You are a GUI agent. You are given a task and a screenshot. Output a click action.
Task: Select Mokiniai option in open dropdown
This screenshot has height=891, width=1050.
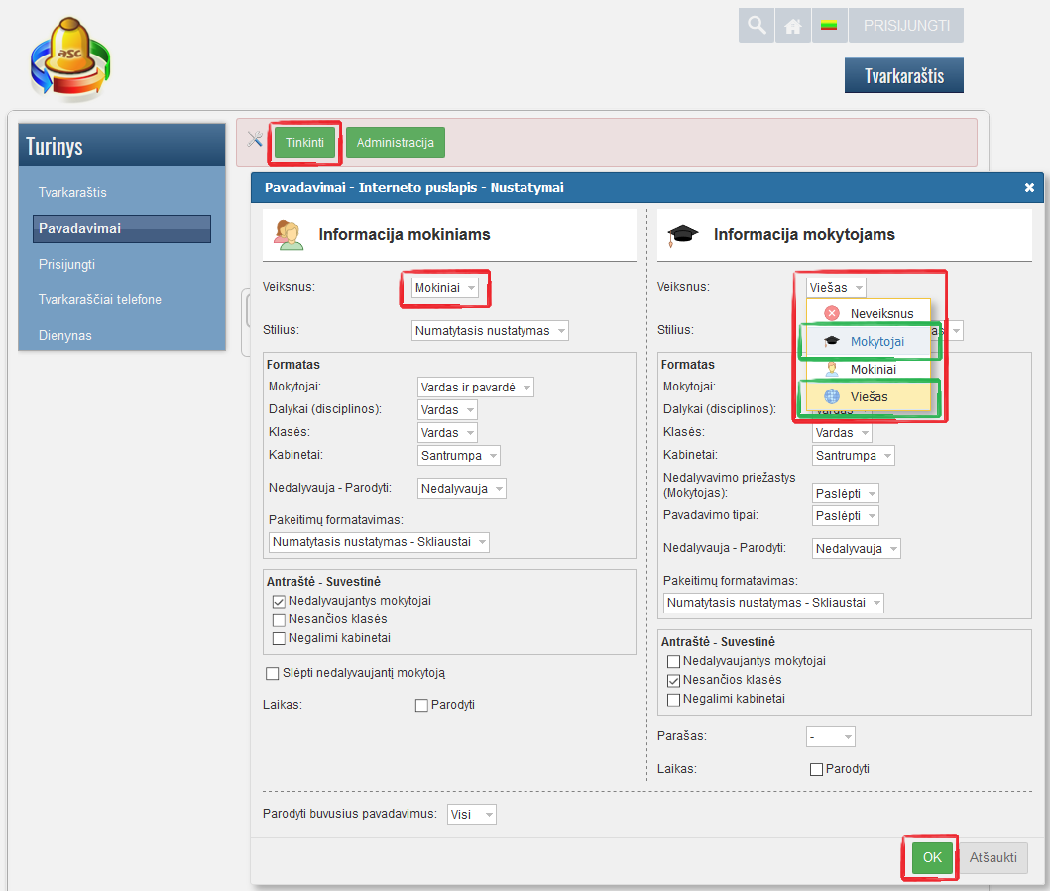pos(869,369)
